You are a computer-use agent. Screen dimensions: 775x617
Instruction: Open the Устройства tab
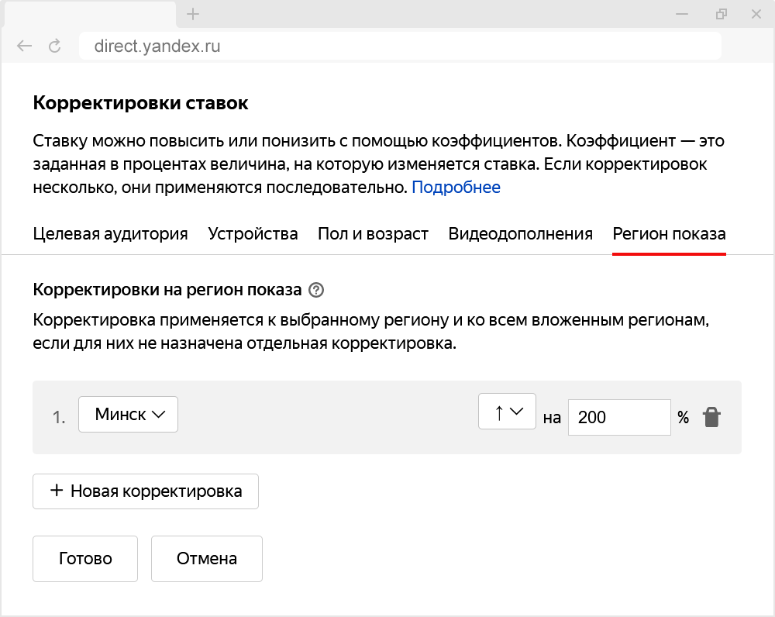[253, 234]
